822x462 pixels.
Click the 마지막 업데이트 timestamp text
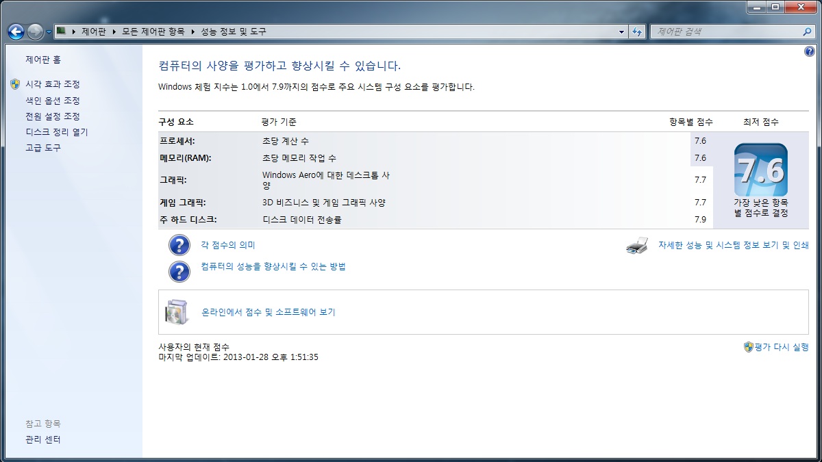tap(238, 357)
